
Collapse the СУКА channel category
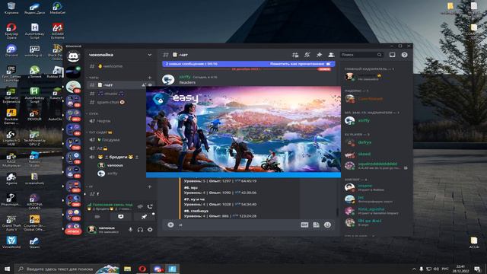click(93, 113)
